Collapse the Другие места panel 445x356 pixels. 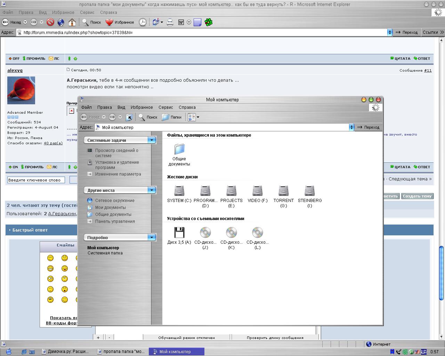[152, 190]
